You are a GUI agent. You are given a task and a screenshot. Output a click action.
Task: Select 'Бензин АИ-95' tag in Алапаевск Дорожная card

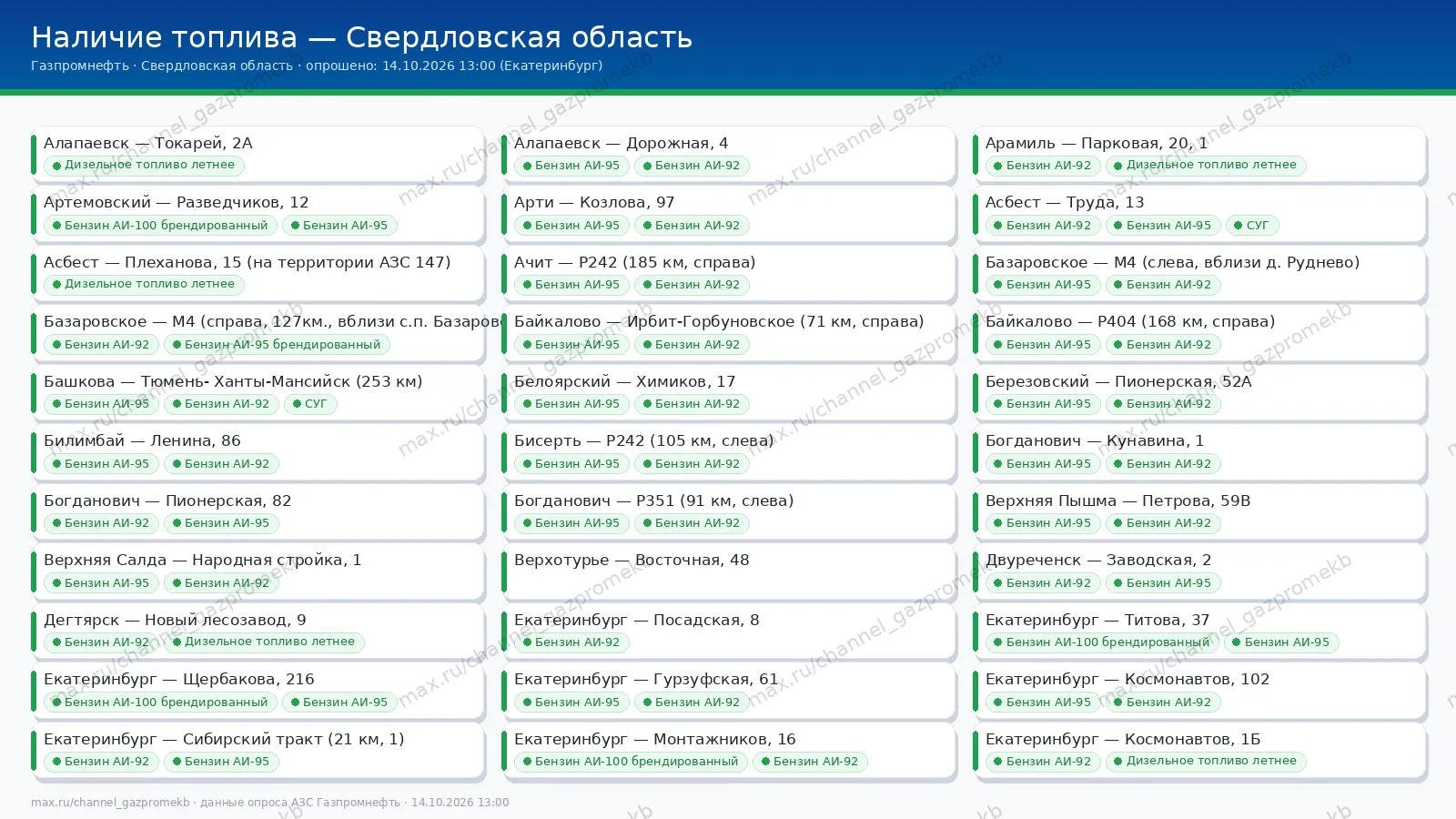(x=571, y=166)
